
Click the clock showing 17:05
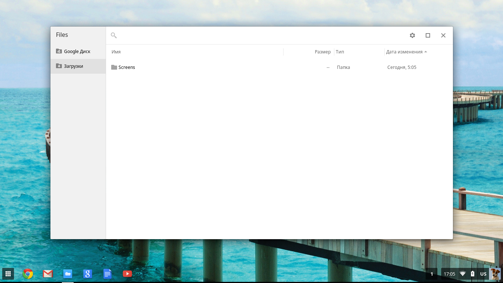click(450, 274)
